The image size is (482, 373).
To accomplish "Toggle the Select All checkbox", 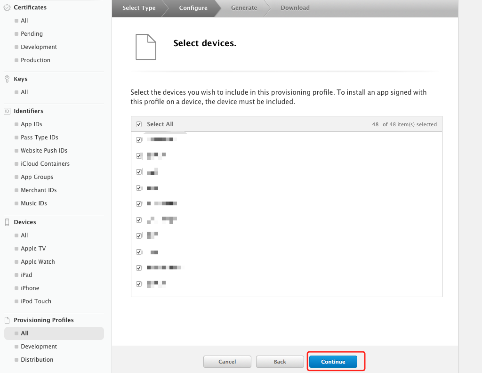I will pyautogui.click(x=139, y=124).
